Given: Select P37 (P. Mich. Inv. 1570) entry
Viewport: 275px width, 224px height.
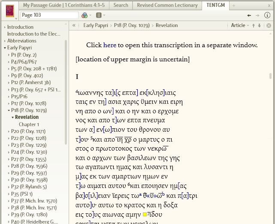Looking at the screenshot, I should [x=34, y=201].
